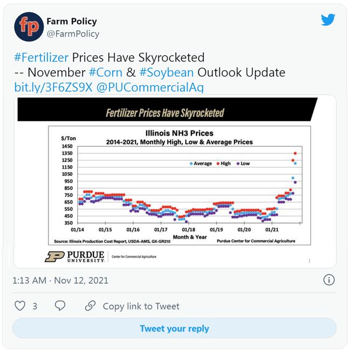This screenshot has height=351, width=349.
Task: Open the #Fertilizer hashtag
Action: point(41,58)
